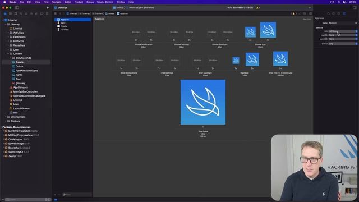Add a new editor pane on the right
The width and height of the screenshot is (359, 202).
point(310,13)
